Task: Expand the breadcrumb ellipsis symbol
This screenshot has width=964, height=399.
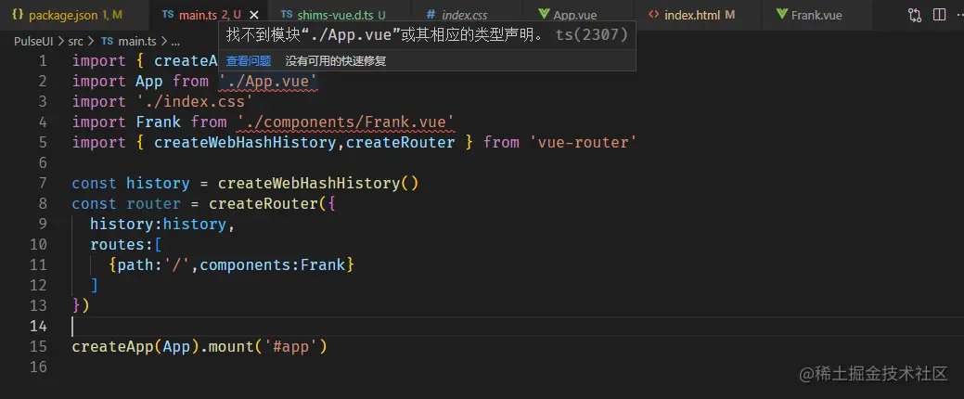Action: (x=175, y=41)
